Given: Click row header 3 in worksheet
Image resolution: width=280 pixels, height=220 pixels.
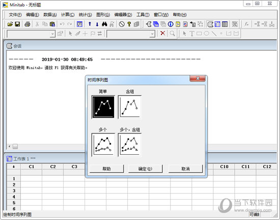Looking at the screenshot, I should click(x=14, y=190).
